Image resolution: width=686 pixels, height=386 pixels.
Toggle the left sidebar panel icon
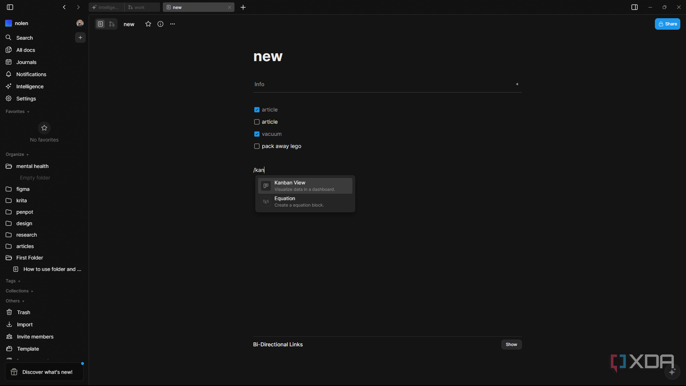pos(10,7)
